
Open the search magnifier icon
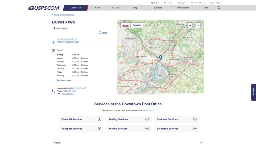coord(219,8)
